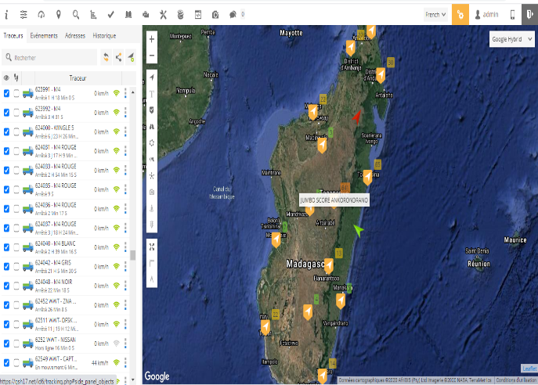Switch to the Evènements tab
This screenshot has width=538, height=385.
pyautogui.click(x=43, y=36)
